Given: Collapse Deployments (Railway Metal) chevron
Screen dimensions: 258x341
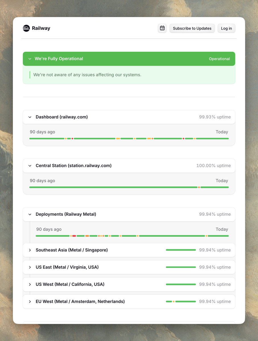Looking at the screenshot, I should [x=30, y=214].
